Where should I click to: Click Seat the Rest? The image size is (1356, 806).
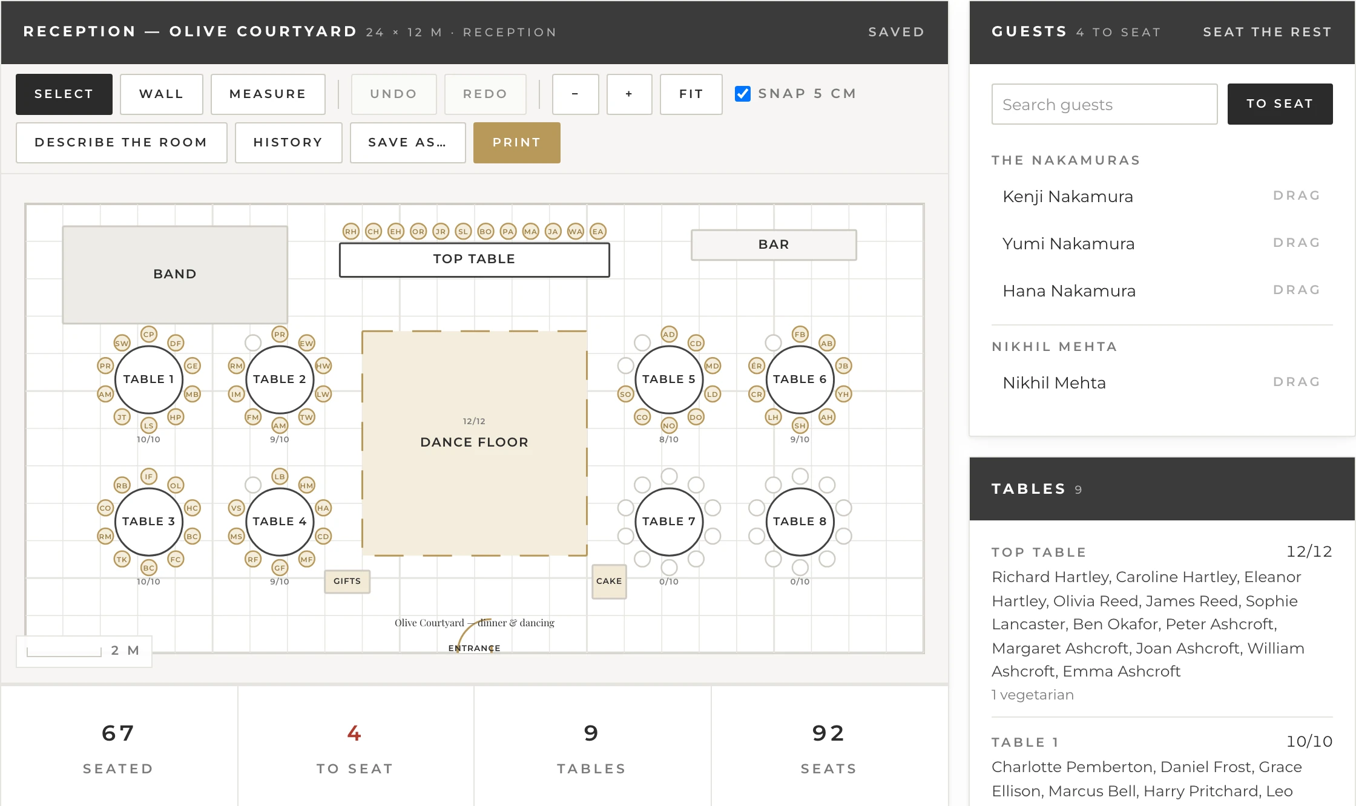[1267, 32]
